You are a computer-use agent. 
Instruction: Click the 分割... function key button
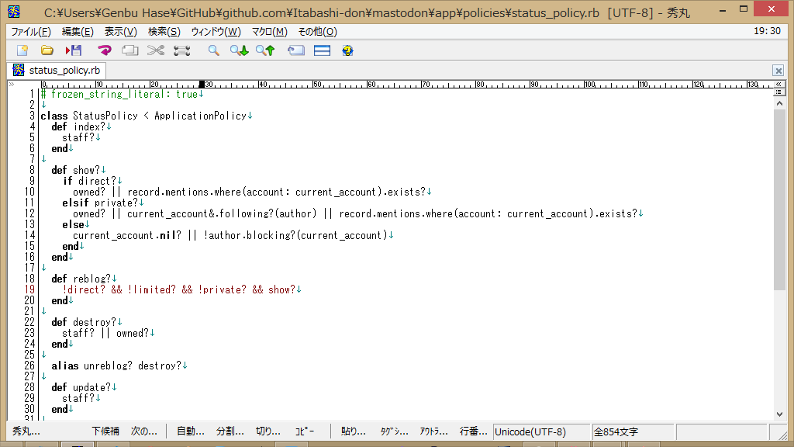[x=230, y=431]
